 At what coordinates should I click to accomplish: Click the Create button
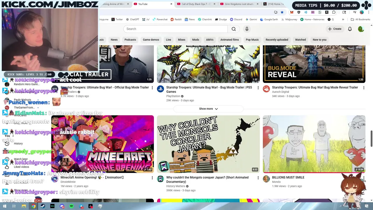coord(335,29)
